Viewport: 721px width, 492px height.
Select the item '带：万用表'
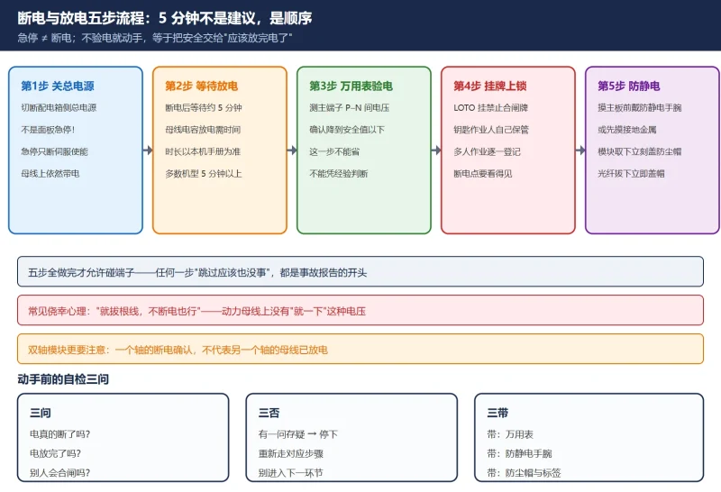[510, 434]
